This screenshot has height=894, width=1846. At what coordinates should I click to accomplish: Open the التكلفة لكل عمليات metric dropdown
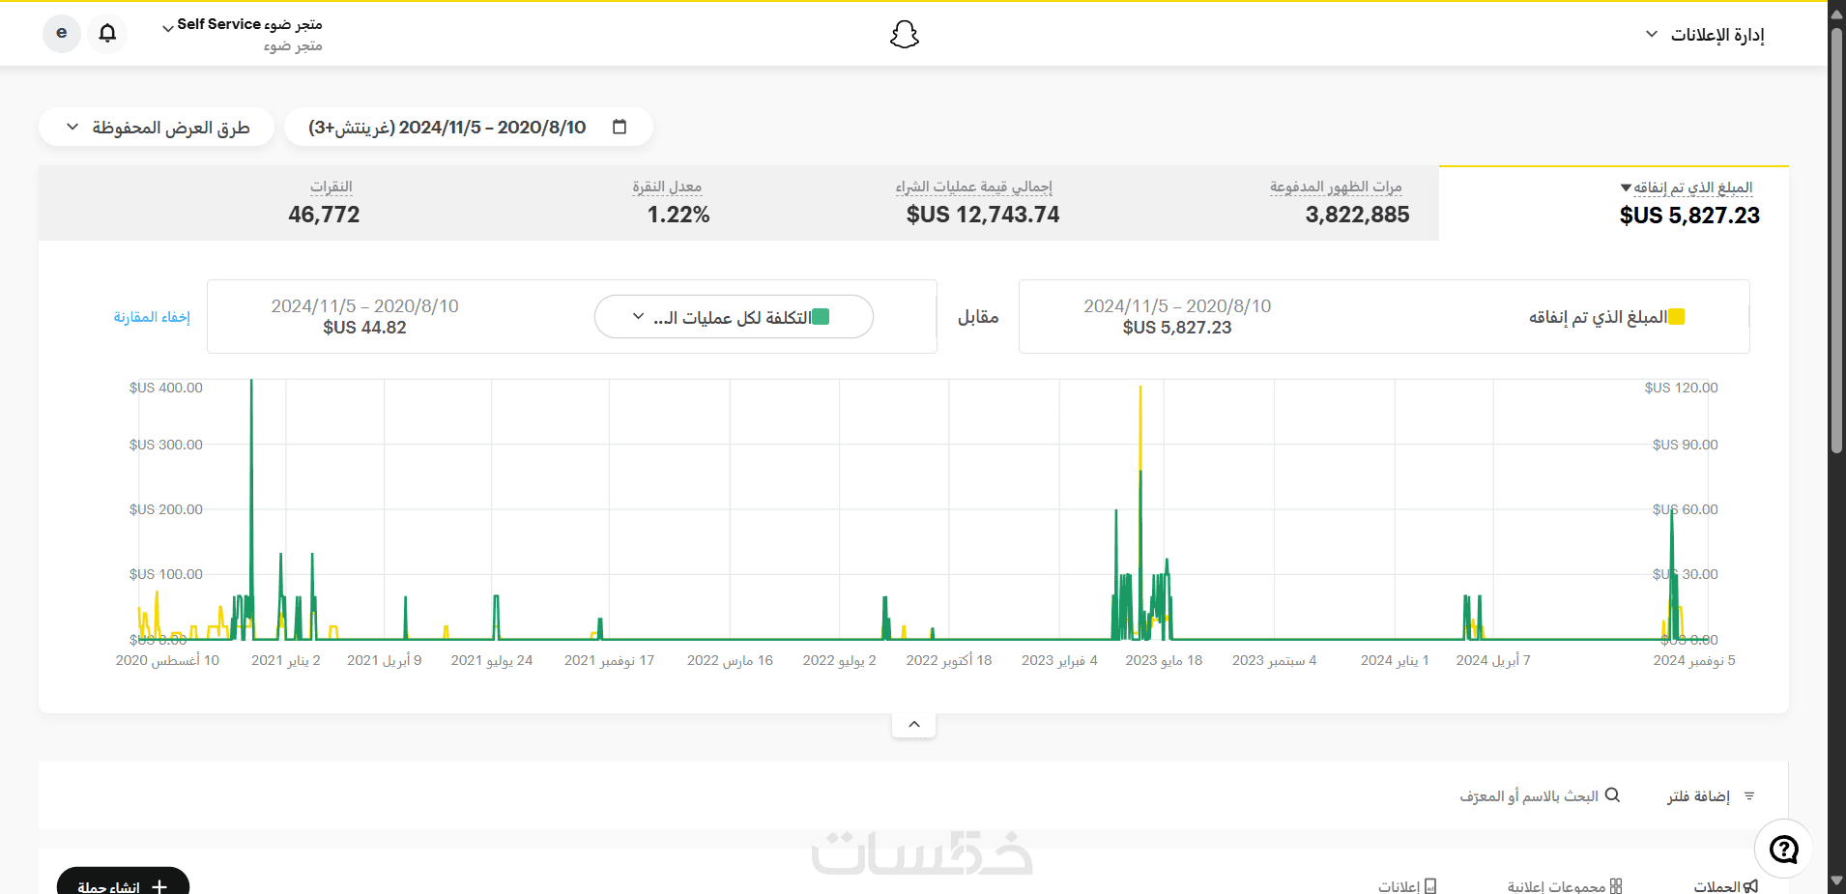[x=734, y=317]
